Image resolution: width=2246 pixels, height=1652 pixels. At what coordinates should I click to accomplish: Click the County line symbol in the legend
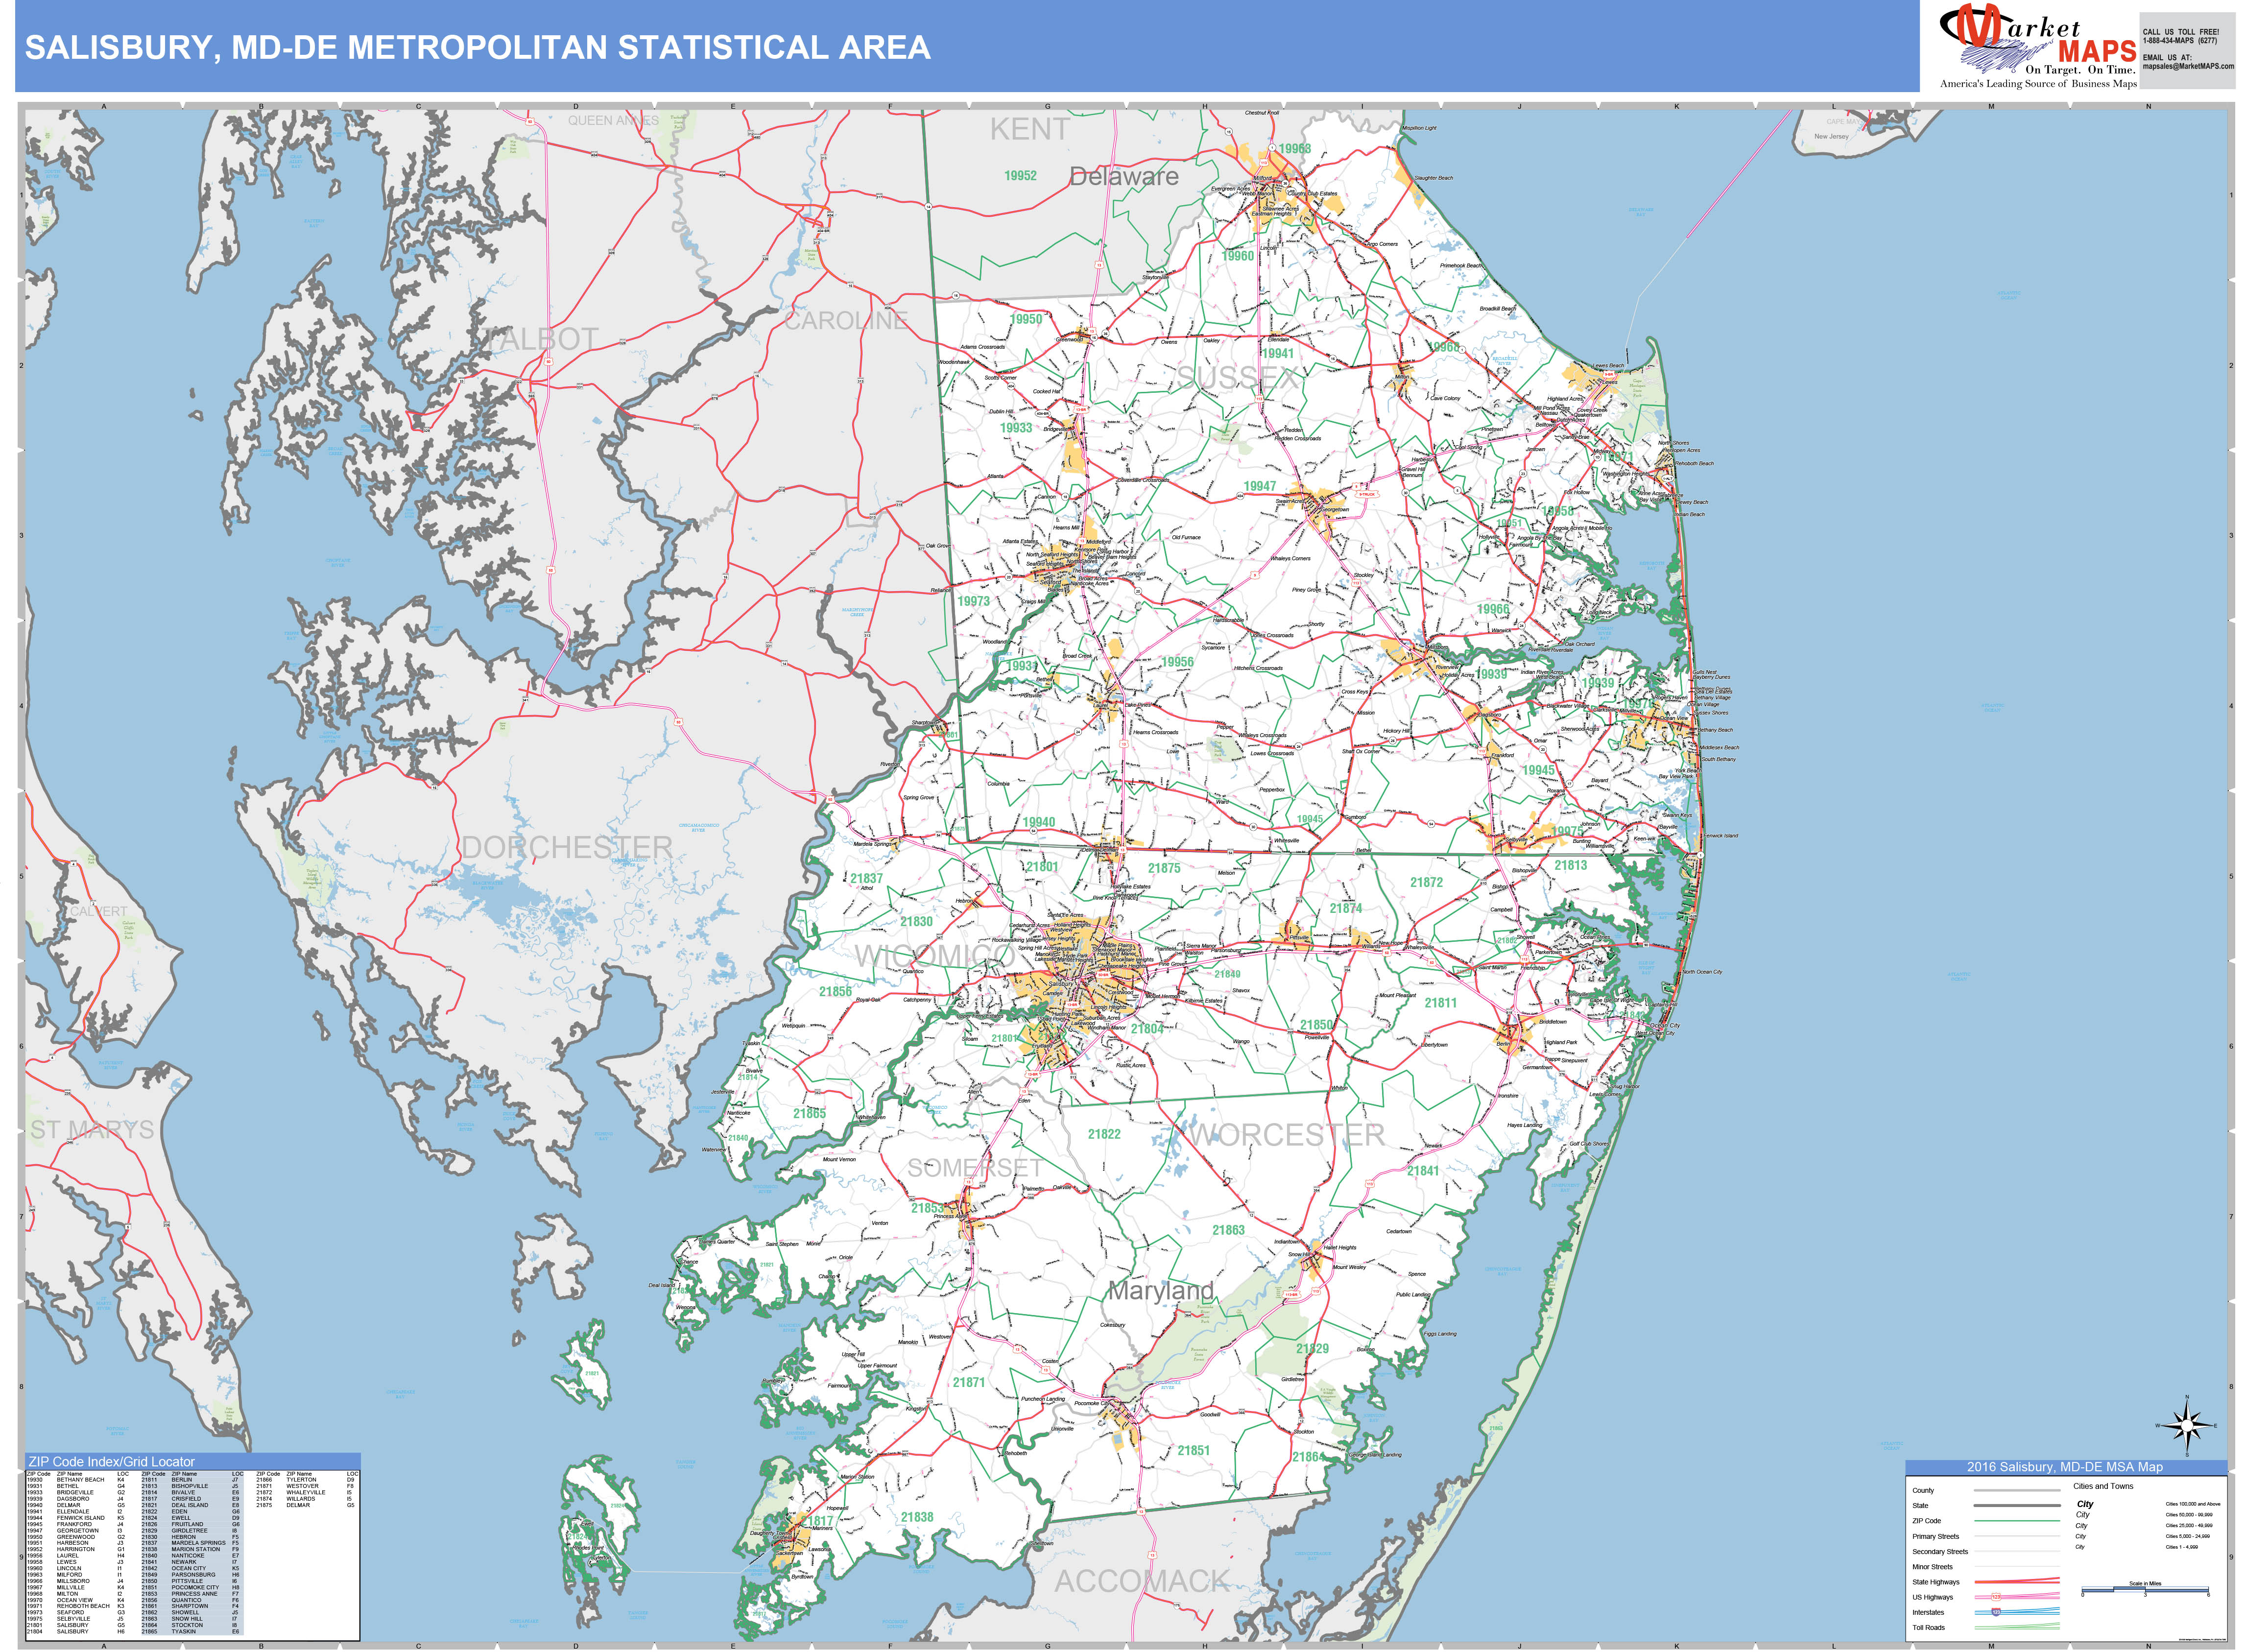pyautogui.click(x=2017, y=1490)
